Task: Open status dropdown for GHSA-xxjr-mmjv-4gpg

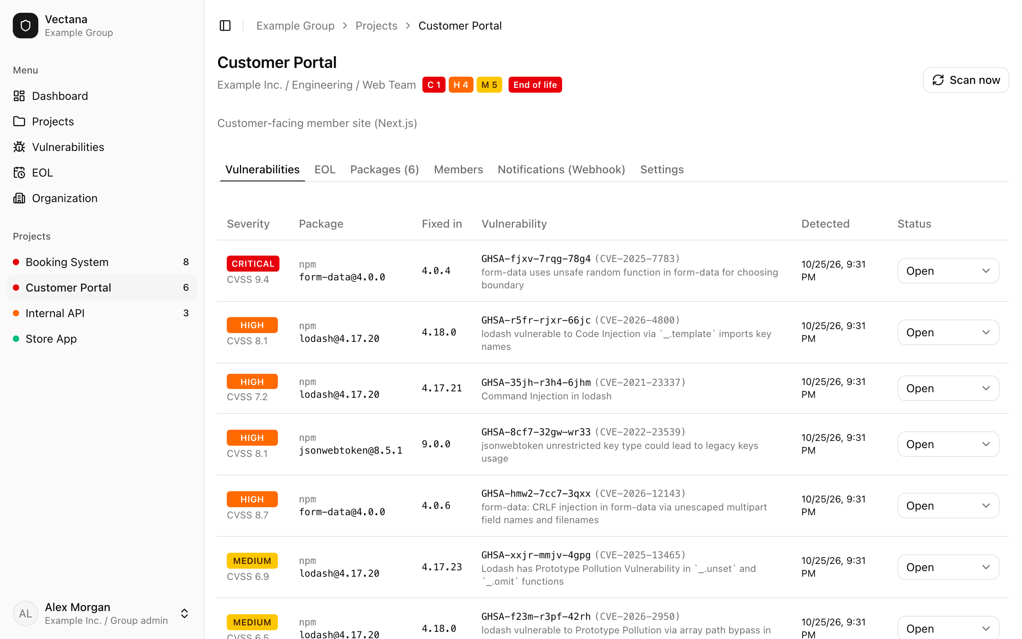Action: coord(948,567)
